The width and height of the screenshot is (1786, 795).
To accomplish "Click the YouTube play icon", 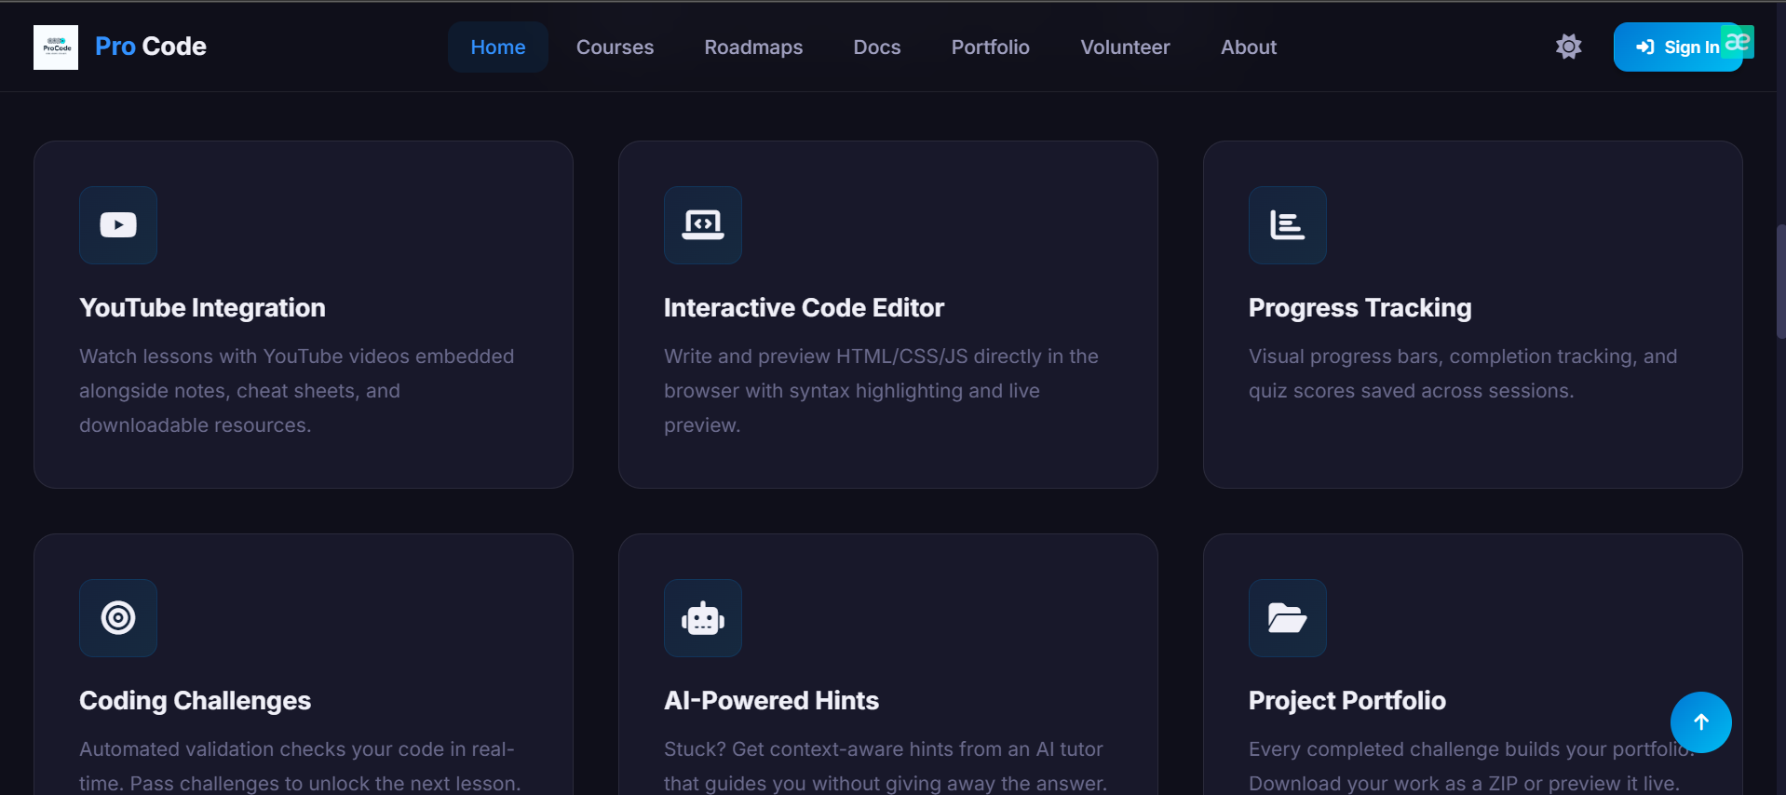I will (x=118, y=225).
